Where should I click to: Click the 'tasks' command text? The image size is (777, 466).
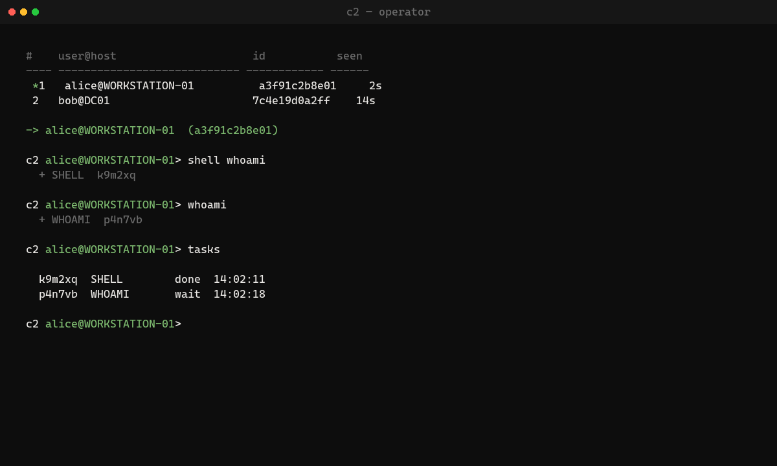[204, 249]
